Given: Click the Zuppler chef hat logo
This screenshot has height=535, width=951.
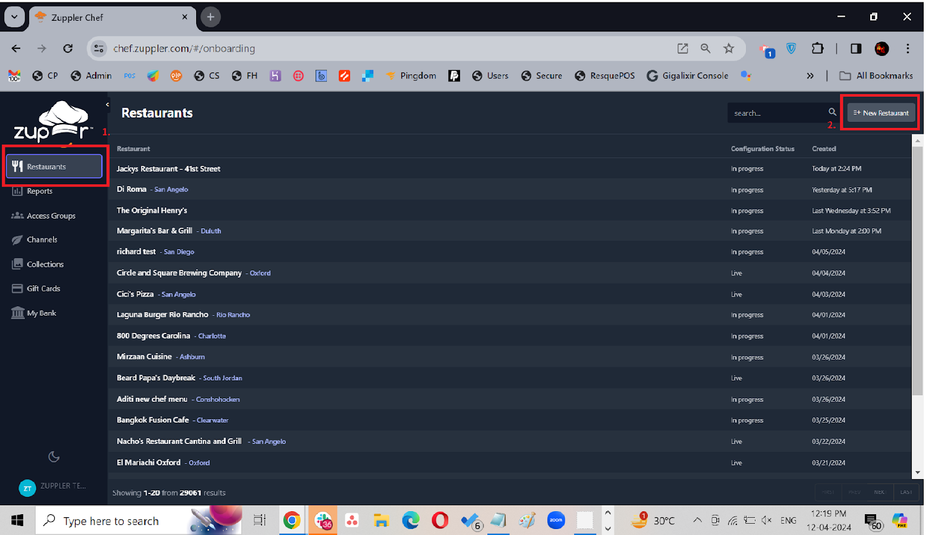Looking at the screenshot, I should [53, 122].
